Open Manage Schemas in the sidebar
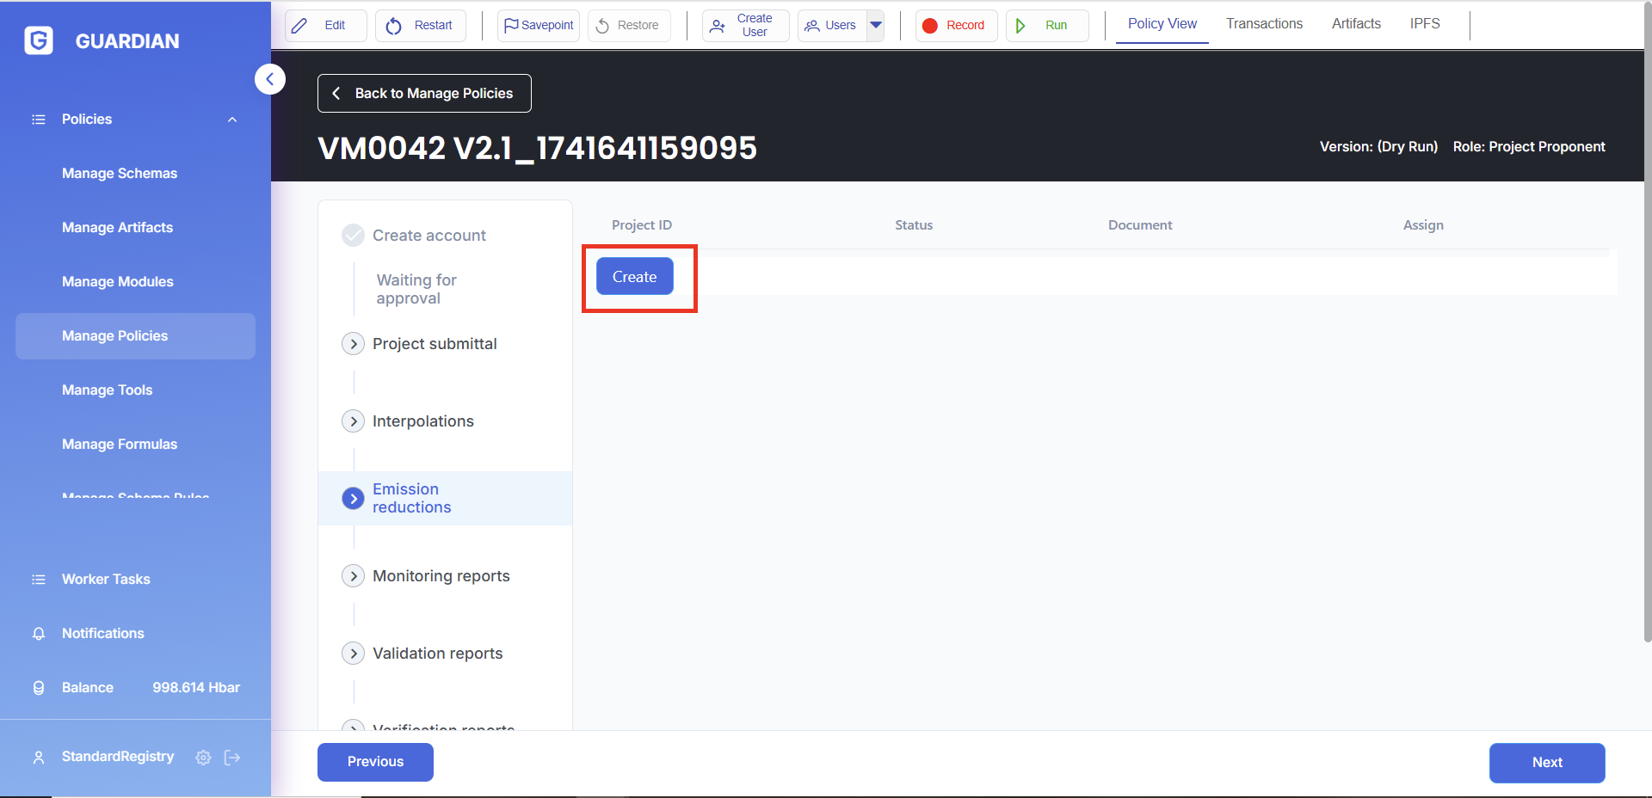1652x798 pixels. click(x=120, y=174)
